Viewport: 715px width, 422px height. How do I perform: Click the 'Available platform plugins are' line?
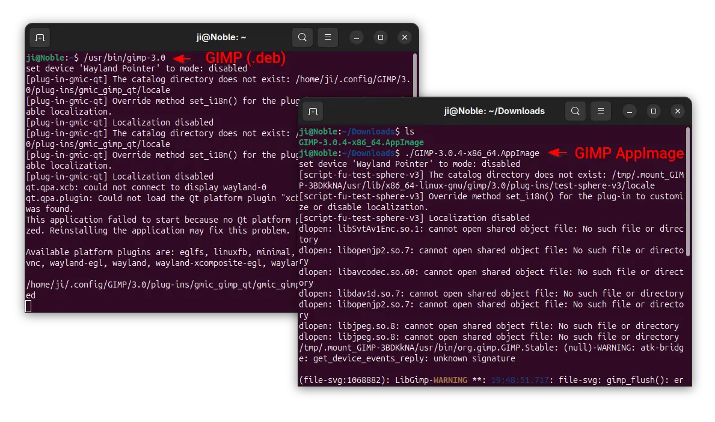pyautogui.click(x=161, y=252)
